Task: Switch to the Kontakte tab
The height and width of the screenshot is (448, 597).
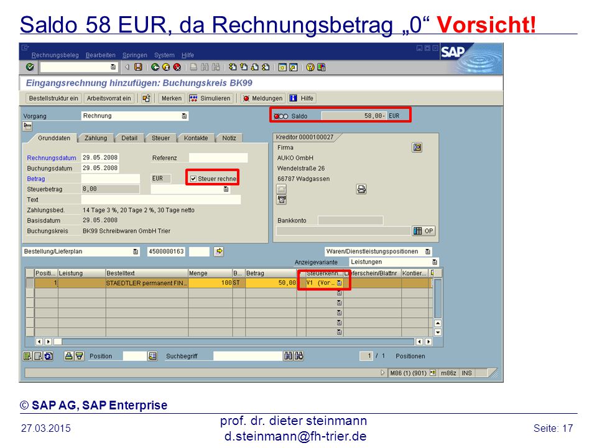Action: point(196,138)
